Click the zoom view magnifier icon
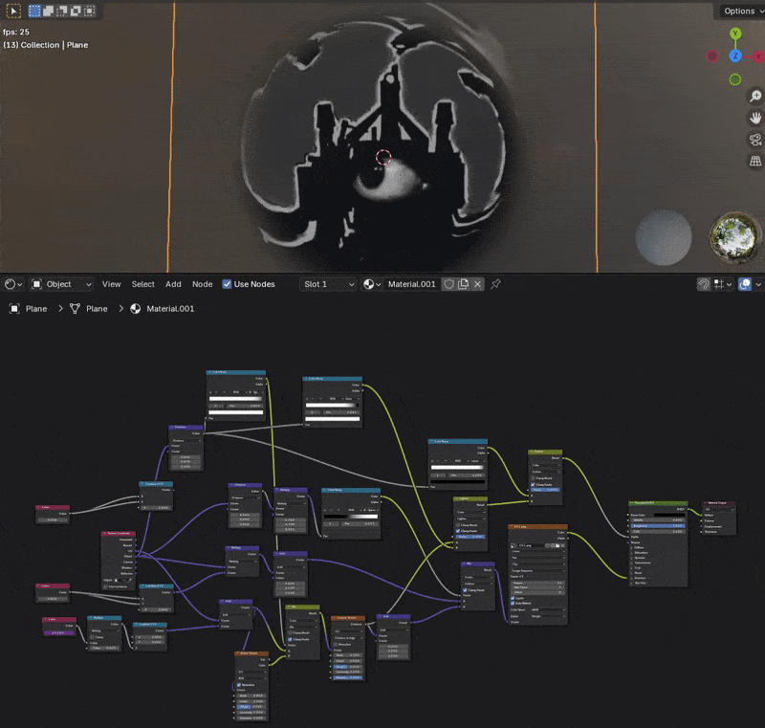 point(755,96)
